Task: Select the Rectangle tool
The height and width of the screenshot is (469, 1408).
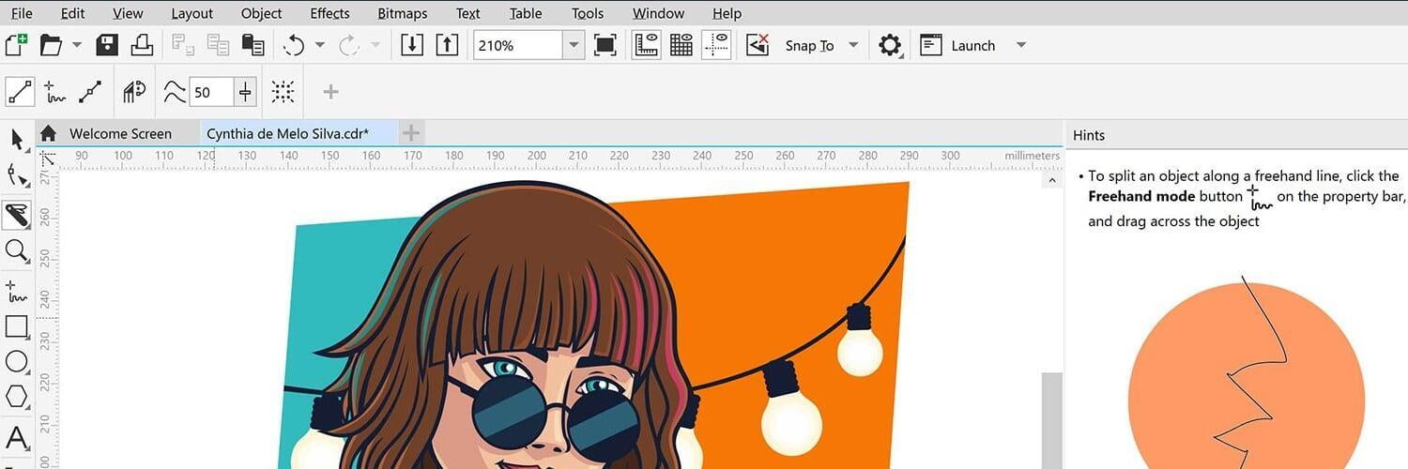Action: [x=17, y=326]
